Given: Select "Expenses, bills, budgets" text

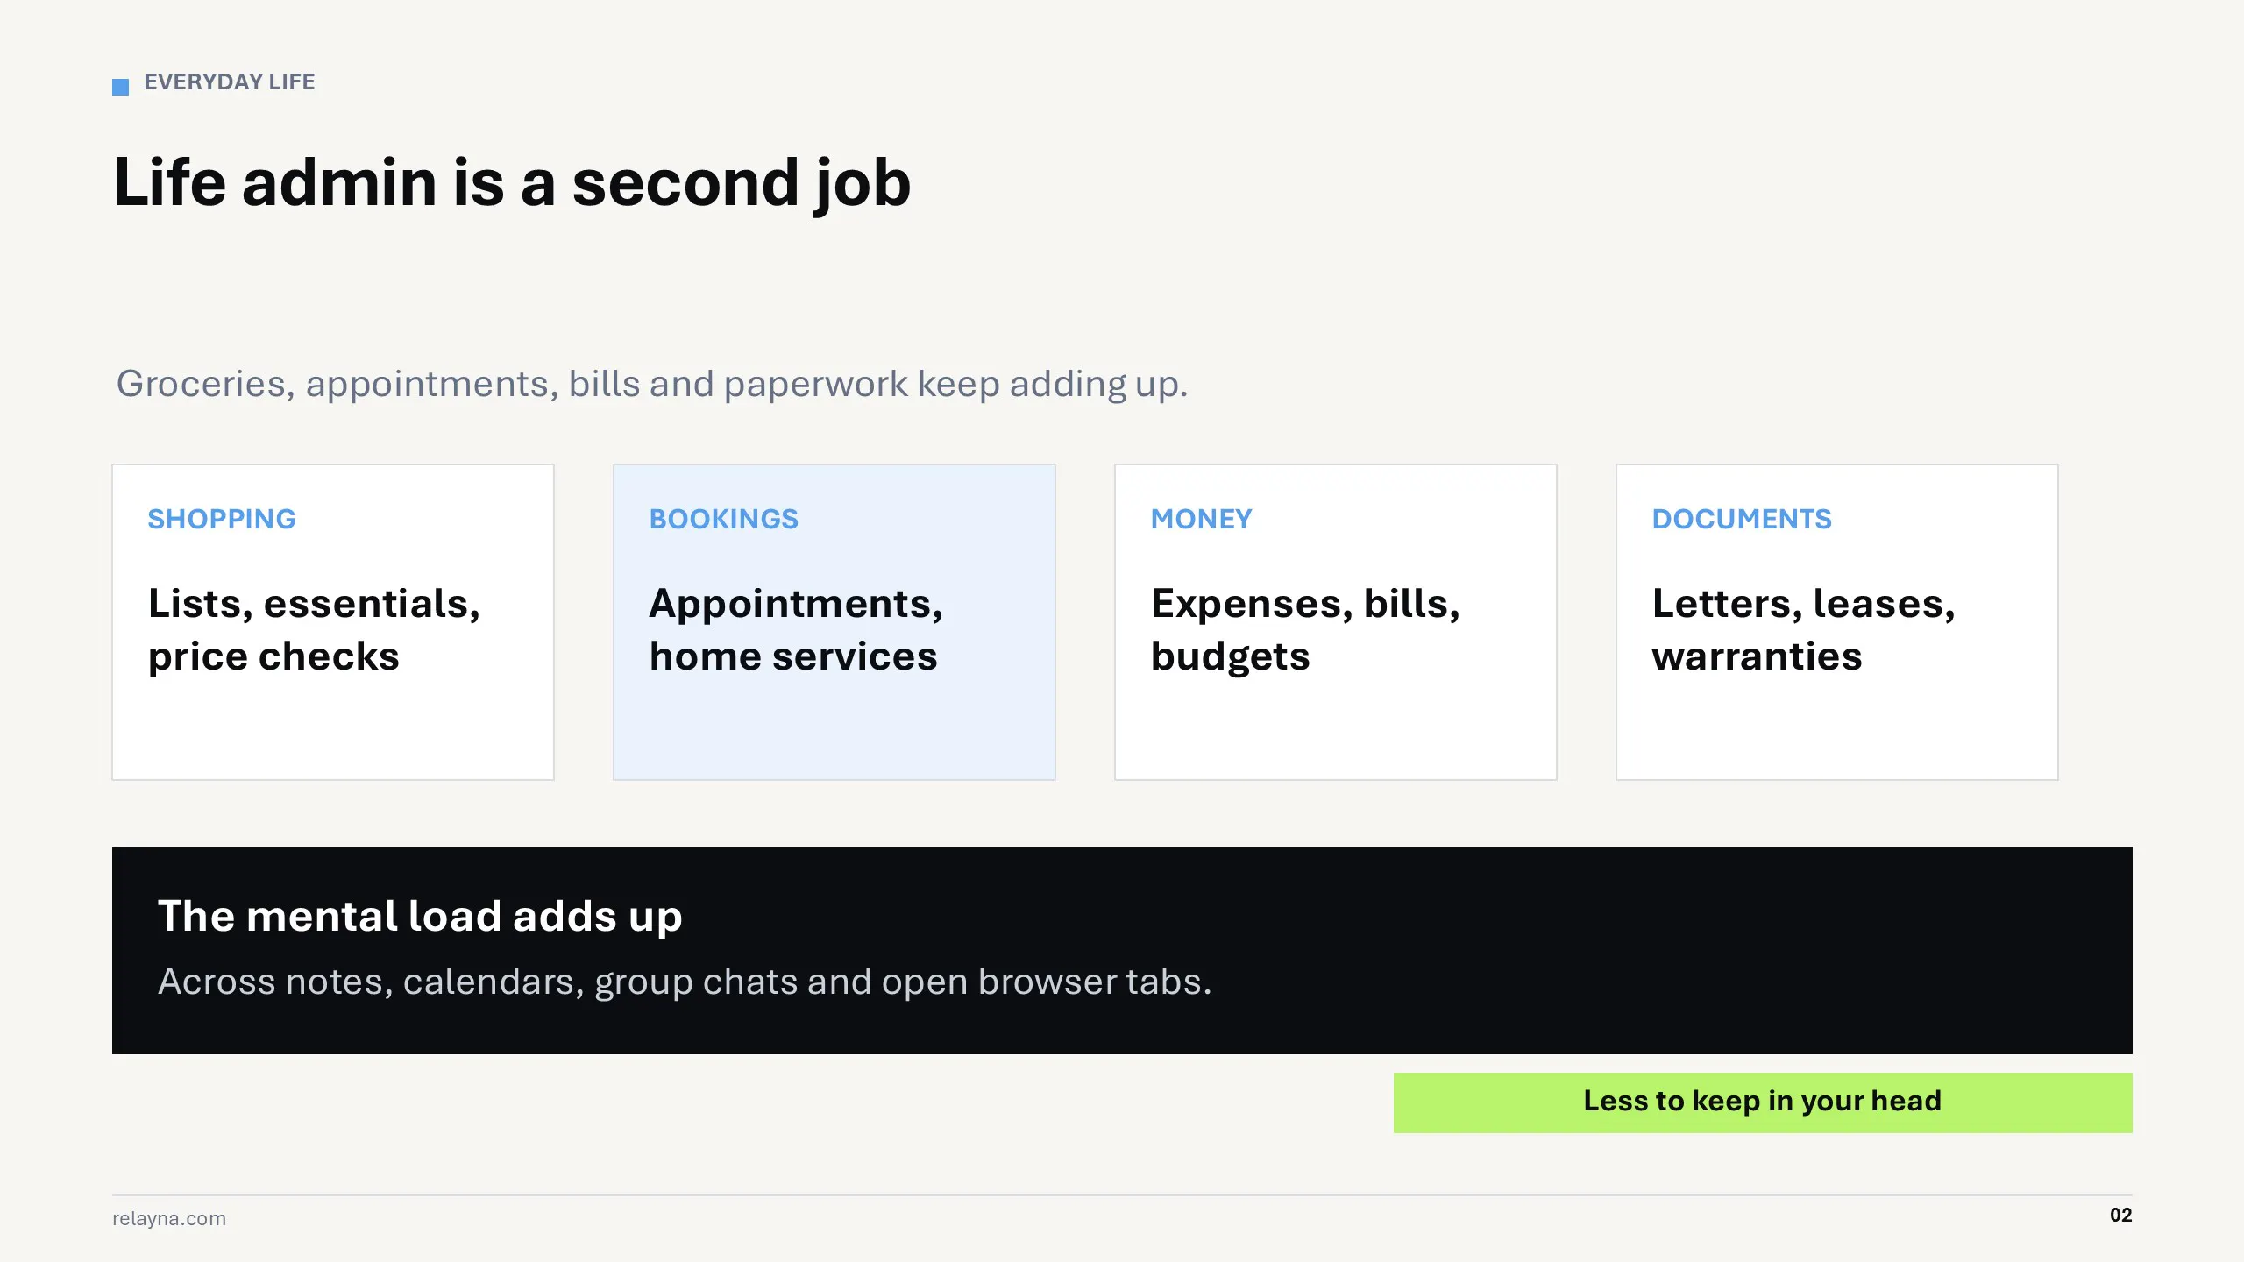Looking at the screenshot, I should click(1305, 629).
